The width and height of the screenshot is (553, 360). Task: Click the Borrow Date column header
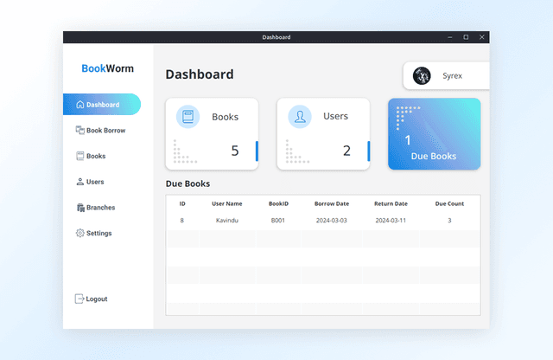click(x=332, y=204)
